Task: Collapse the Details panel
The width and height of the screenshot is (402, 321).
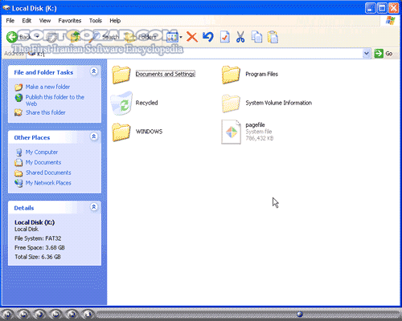Action: click(94, 207)
